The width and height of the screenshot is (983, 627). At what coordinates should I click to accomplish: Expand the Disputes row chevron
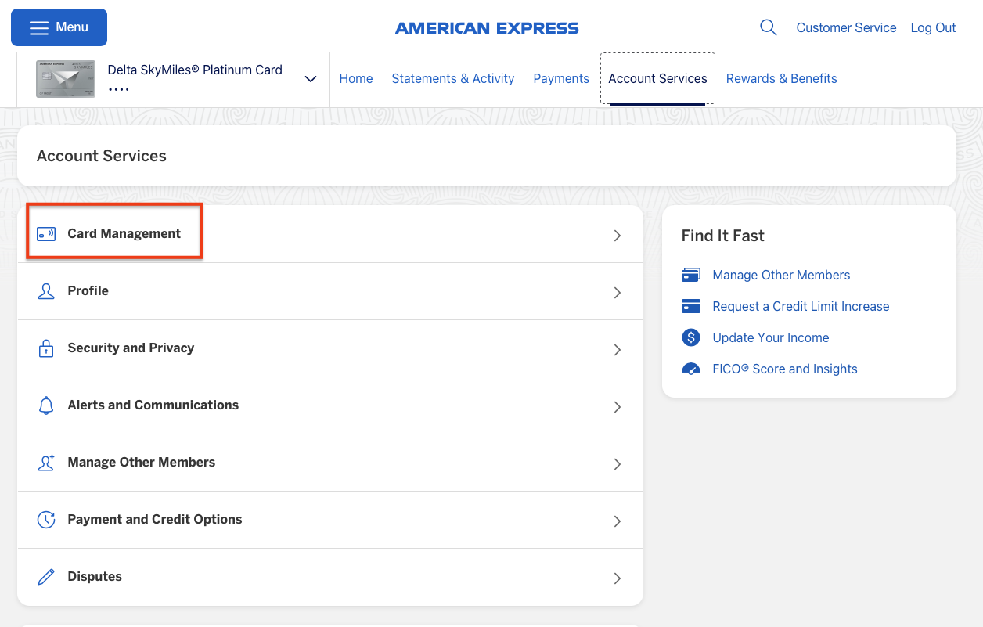(x=618, y=578)
